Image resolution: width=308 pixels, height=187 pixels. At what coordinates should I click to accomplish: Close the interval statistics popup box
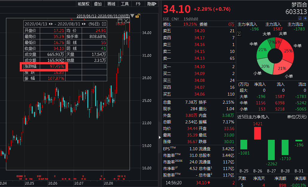pos(104,24)
